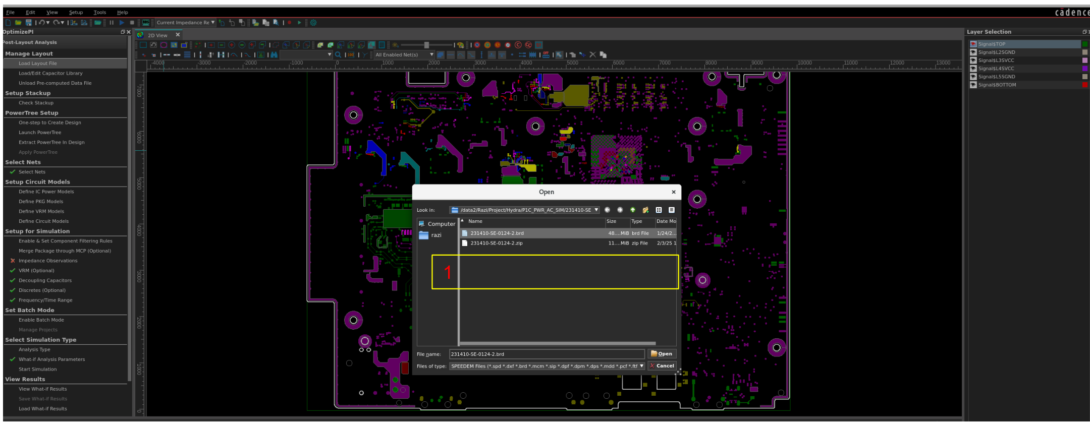Open the undo history dropdown arrow
This screenshot has width=1090, height=426.
click(48, 23)
